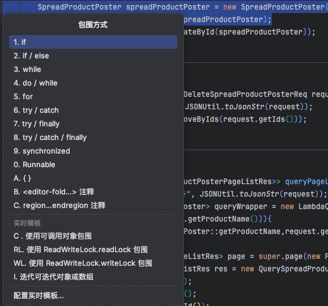Image resolution: width=328 pixels, height=306 pixels.
Task: Choose 'RL. 使用 ReadWriteLock.readLock 包围'
Action: coord(93,250)
